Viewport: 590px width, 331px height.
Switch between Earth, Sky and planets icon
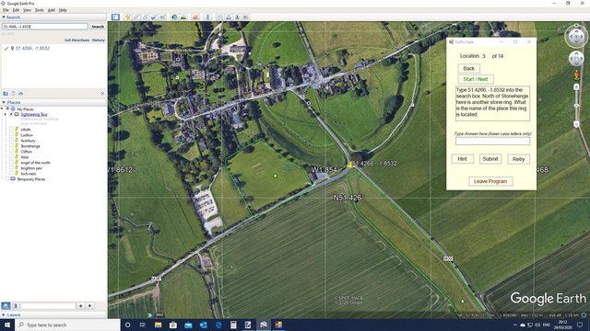(195, 17)
